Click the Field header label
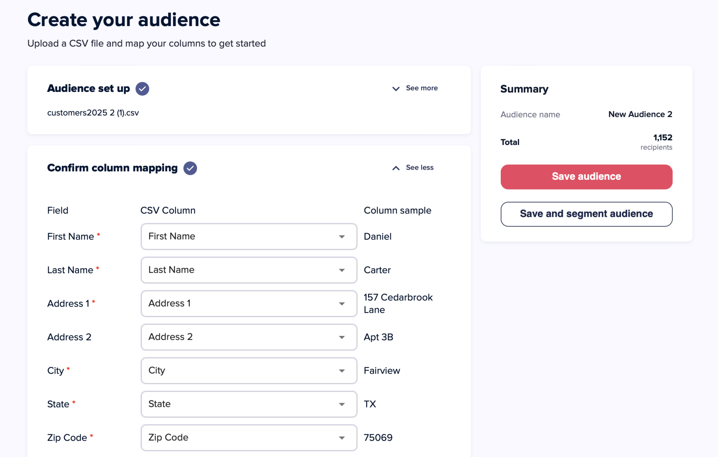 [x=58, y=210]
